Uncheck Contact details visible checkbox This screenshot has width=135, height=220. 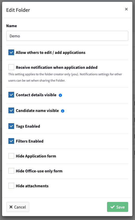(x=11, y=95)
